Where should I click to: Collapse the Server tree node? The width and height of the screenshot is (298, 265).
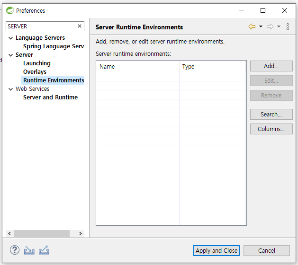[10, 55]
